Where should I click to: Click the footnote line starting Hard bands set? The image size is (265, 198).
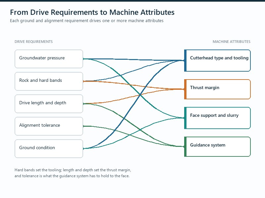click(x=73, y=170)
